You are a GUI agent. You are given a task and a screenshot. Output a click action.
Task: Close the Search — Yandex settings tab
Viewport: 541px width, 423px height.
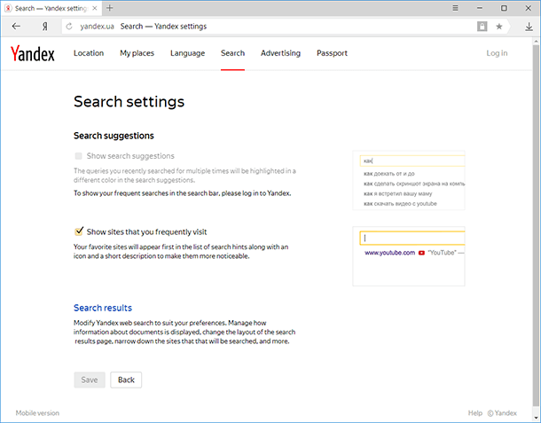(95, 8)
